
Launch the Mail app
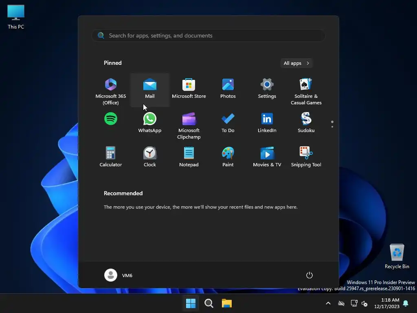click(150, 90)
